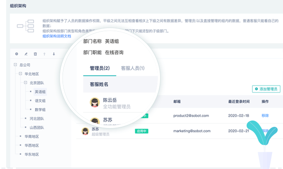Click 移除 for product2@sobot.com row

pos(265,116)
